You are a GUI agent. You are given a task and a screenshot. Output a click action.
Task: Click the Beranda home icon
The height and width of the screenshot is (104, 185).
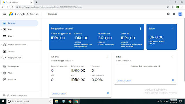click(x=5, y=23)
